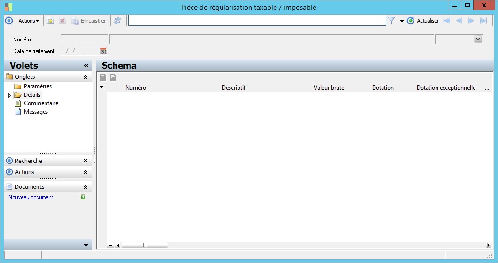This screenshot has width=498, height=263.
Task: Click the refresh arrows toolbar icon
Action: coord(117,21)
